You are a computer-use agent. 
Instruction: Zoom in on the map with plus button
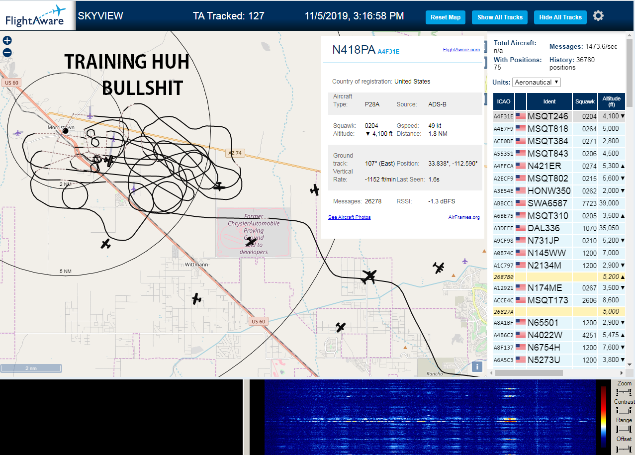(x=7, y=41)
